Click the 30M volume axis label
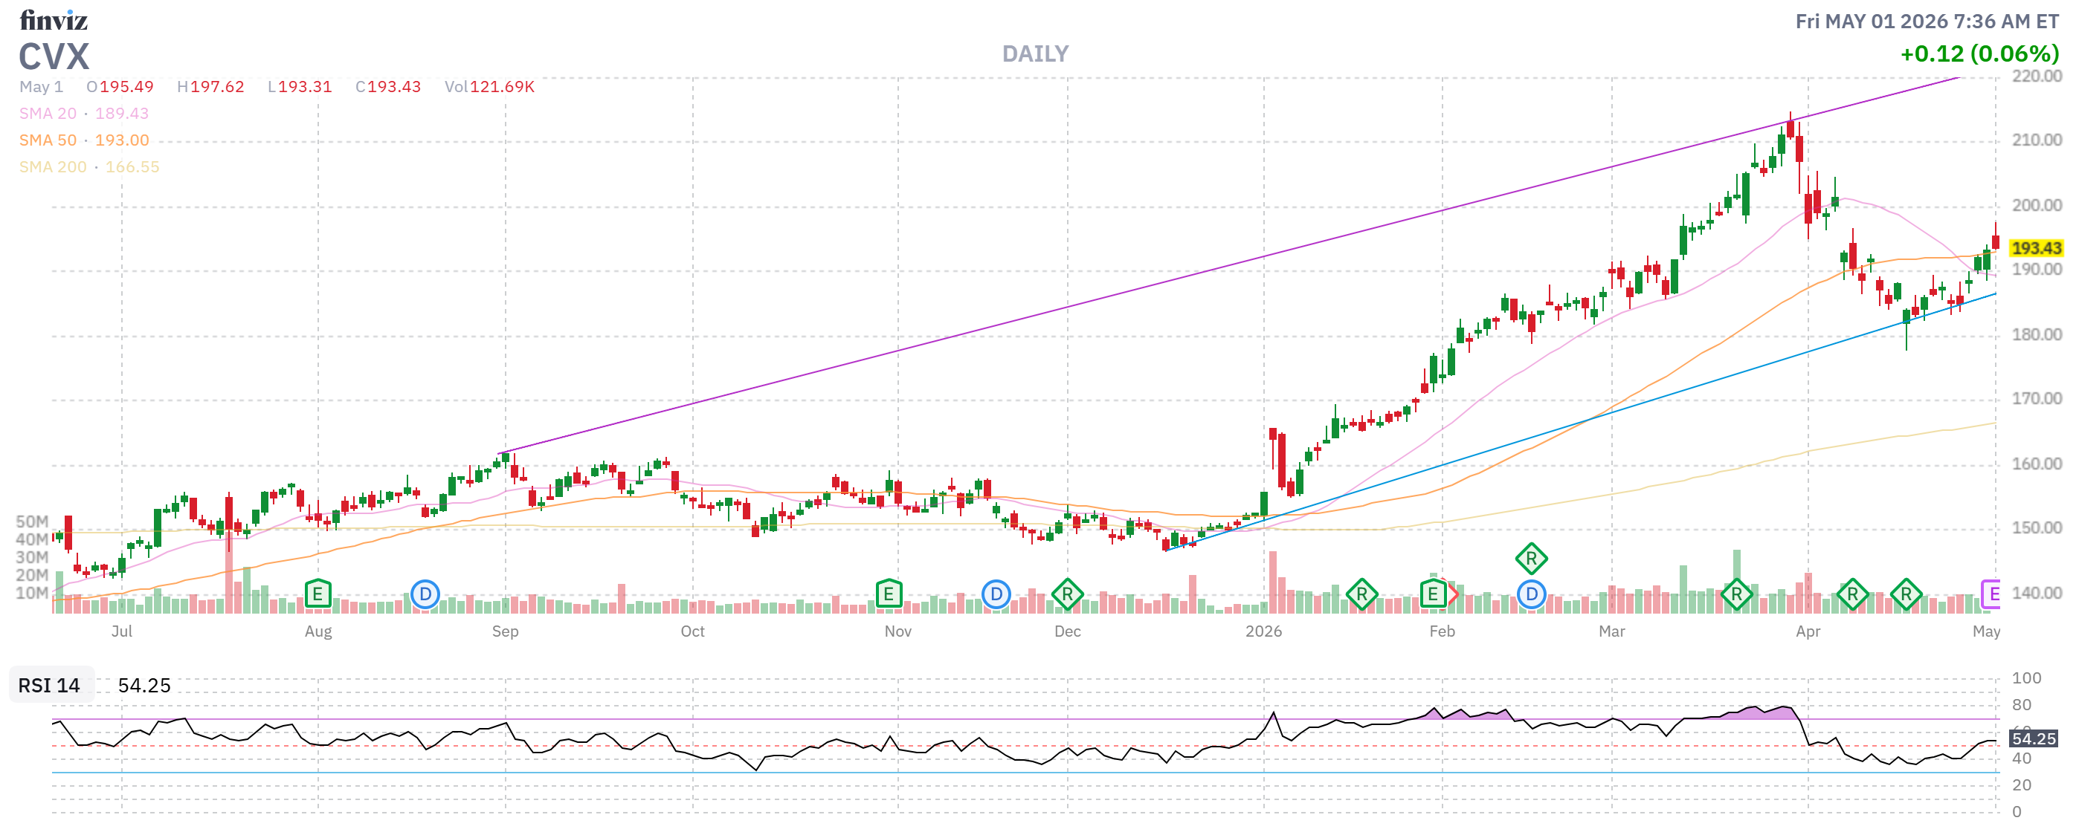The image size is (2079, 835). [32, 557]
